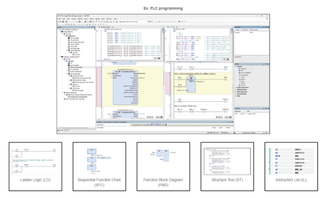Open the Window menu

[109, 19]
